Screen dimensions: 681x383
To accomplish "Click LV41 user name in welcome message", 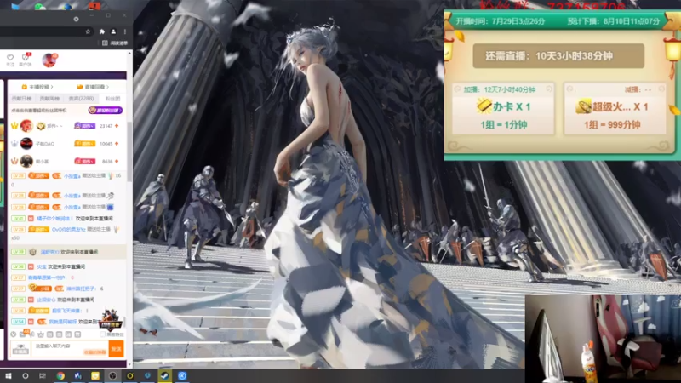I will [x=54, y=219].
